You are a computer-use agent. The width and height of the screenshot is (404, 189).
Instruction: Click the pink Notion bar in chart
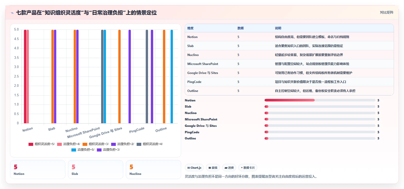tap(28, 77)
